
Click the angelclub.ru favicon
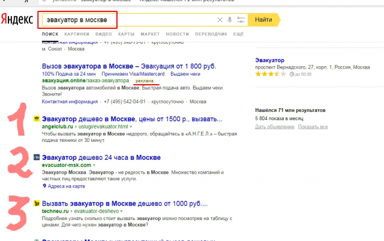tap(37, 119)
